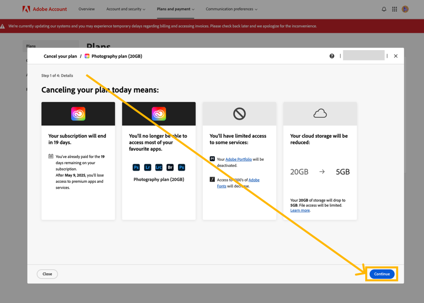Click 'Your subscription will end in 19 days.'
Screen dimensions: 424x303
(77, 139)
